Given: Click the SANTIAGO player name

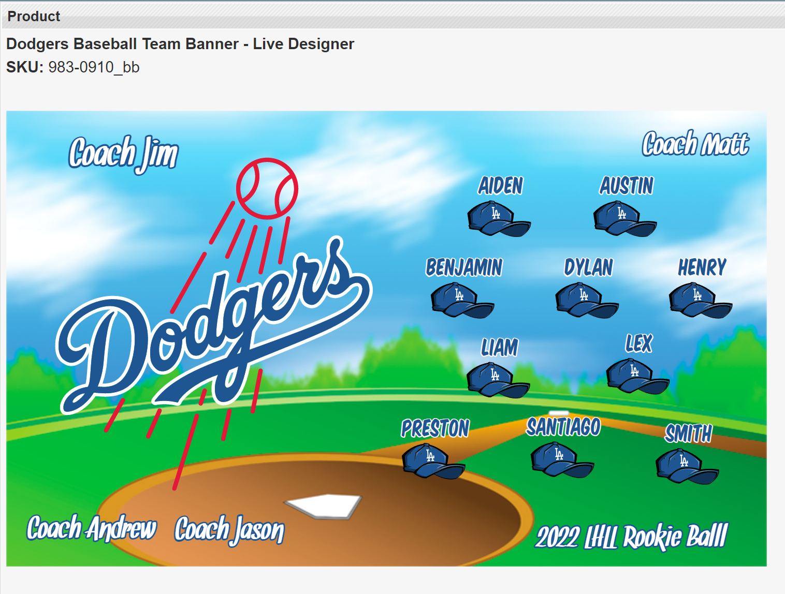Looking at the screenshot, I should click(x=563, y=427).
